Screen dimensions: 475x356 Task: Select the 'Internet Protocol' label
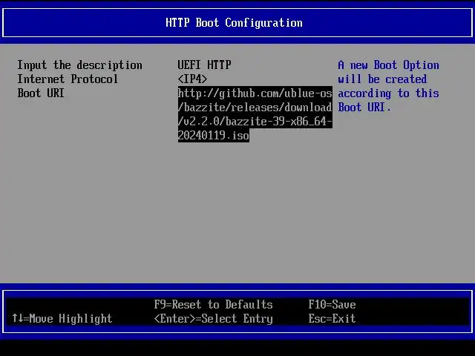pyautogui.click(x=68, y=79)
